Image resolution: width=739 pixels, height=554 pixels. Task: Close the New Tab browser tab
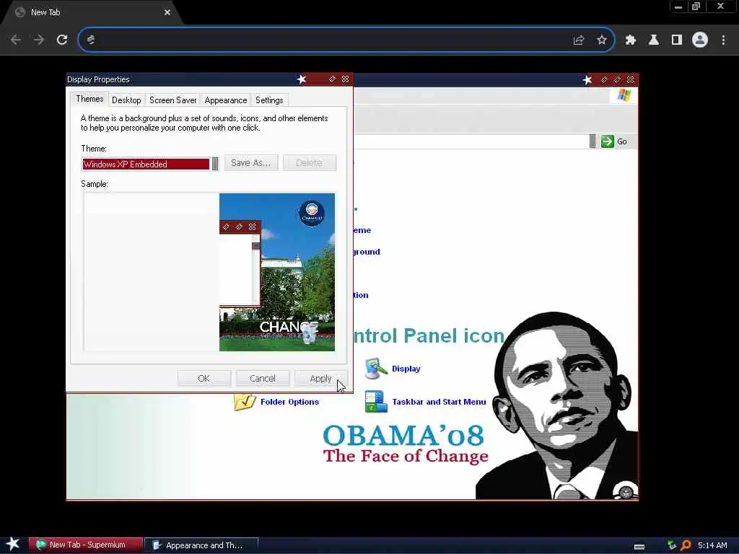[x=167, y=12]
